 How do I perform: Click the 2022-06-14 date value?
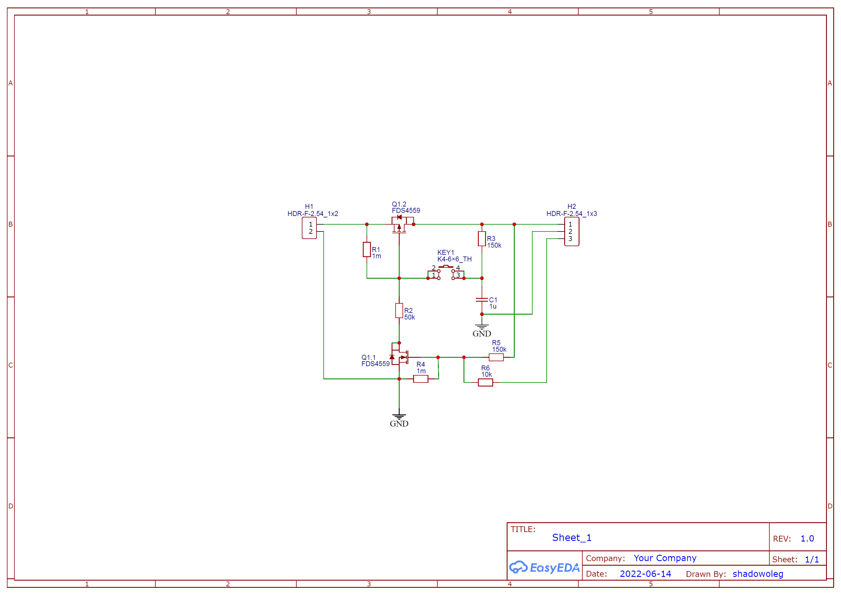645,574
